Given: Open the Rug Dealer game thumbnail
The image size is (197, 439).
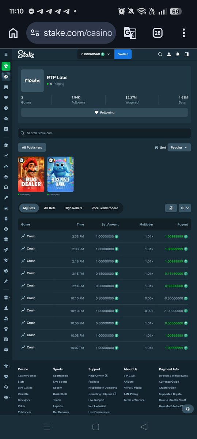Looking at the screenshot, I should pyautogui.click(x=31, y=174).
